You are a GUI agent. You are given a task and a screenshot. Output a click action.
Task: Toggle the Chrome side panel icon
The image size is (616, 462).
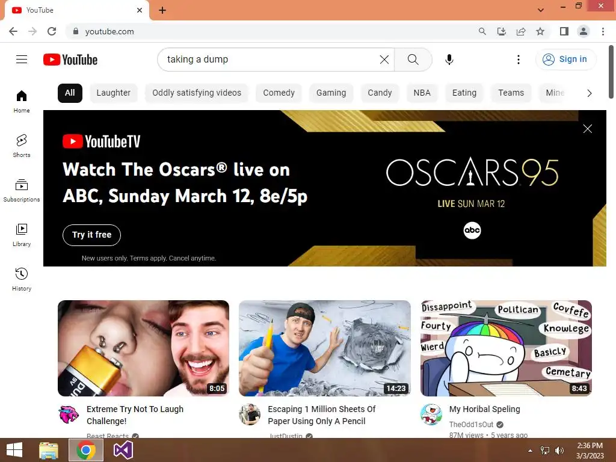(564, 31)
